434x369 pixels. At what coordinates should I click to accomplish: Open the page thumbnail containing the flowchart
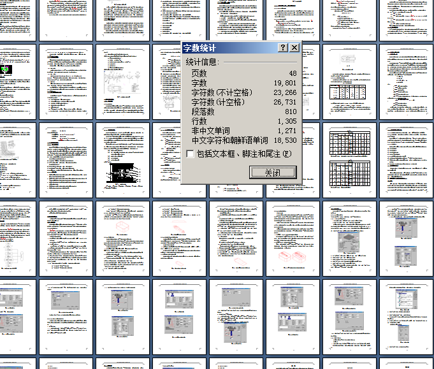pos(17,238)
